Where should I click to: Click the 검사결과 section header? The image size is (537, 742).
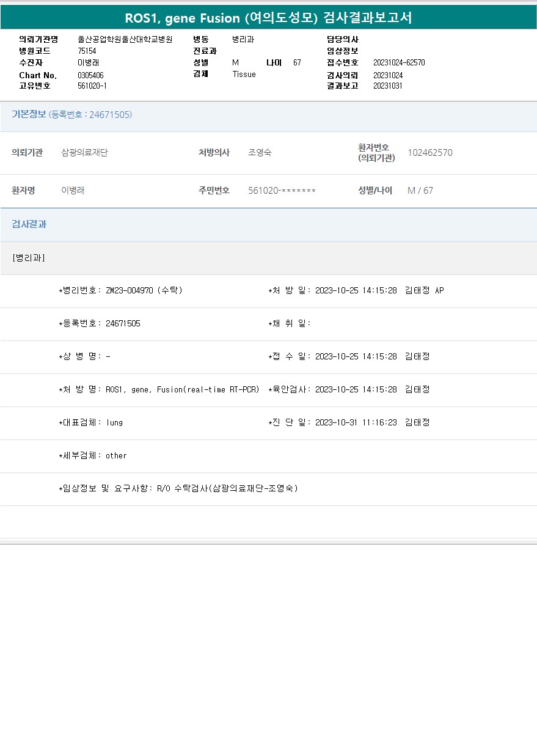click(x=29, y=224)
